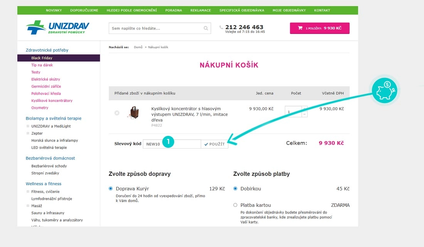Remove the oxygen concentrator from cart
424x247 pixels.
117,113
